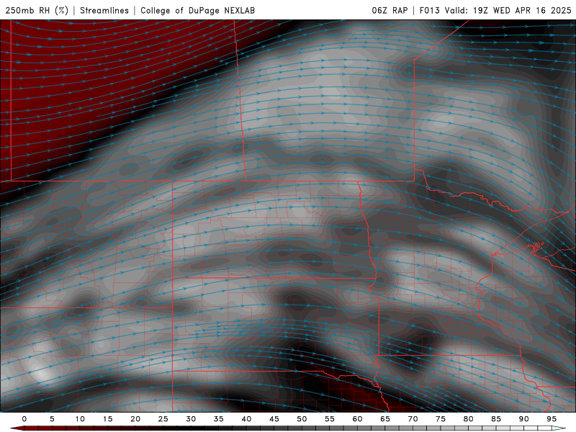Image resolution: width=576 pixels, height=432 pixels.
Task: Click the '20' legend scale value
Action: pos(135,419)
